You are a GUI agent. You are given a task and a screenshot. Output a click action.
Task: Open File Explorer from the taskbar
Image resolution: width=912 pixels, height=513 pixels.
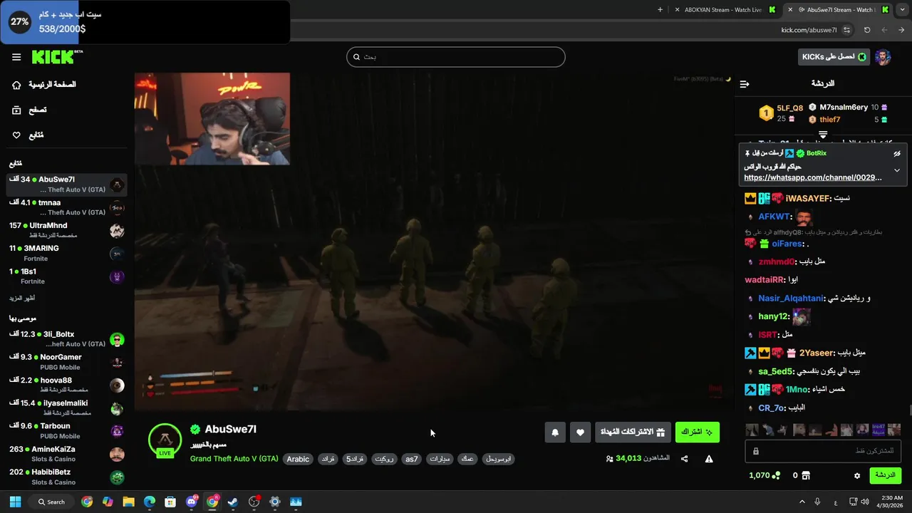128,502
